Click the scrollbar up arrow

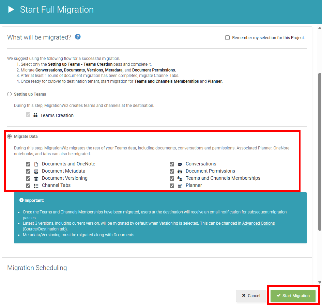click(x=320, y=28)
